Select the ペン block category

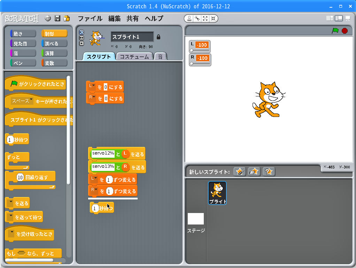tap(23, 63)
